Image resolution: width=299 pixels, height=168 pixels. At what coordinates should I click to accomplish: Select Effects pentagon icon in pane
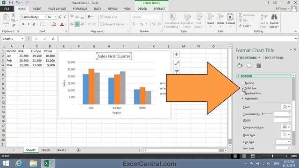click(x=249, y=65)
